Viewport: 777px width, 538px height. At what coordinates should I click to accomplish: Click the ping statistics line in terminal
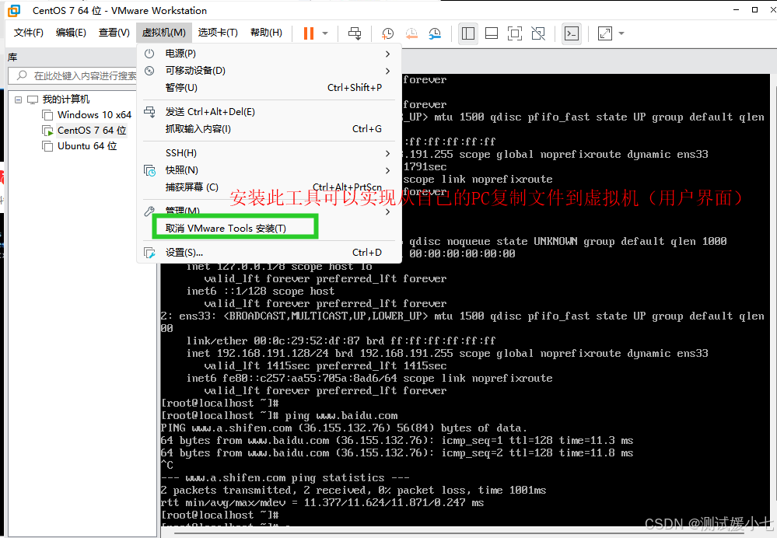(x=285, y=478)
